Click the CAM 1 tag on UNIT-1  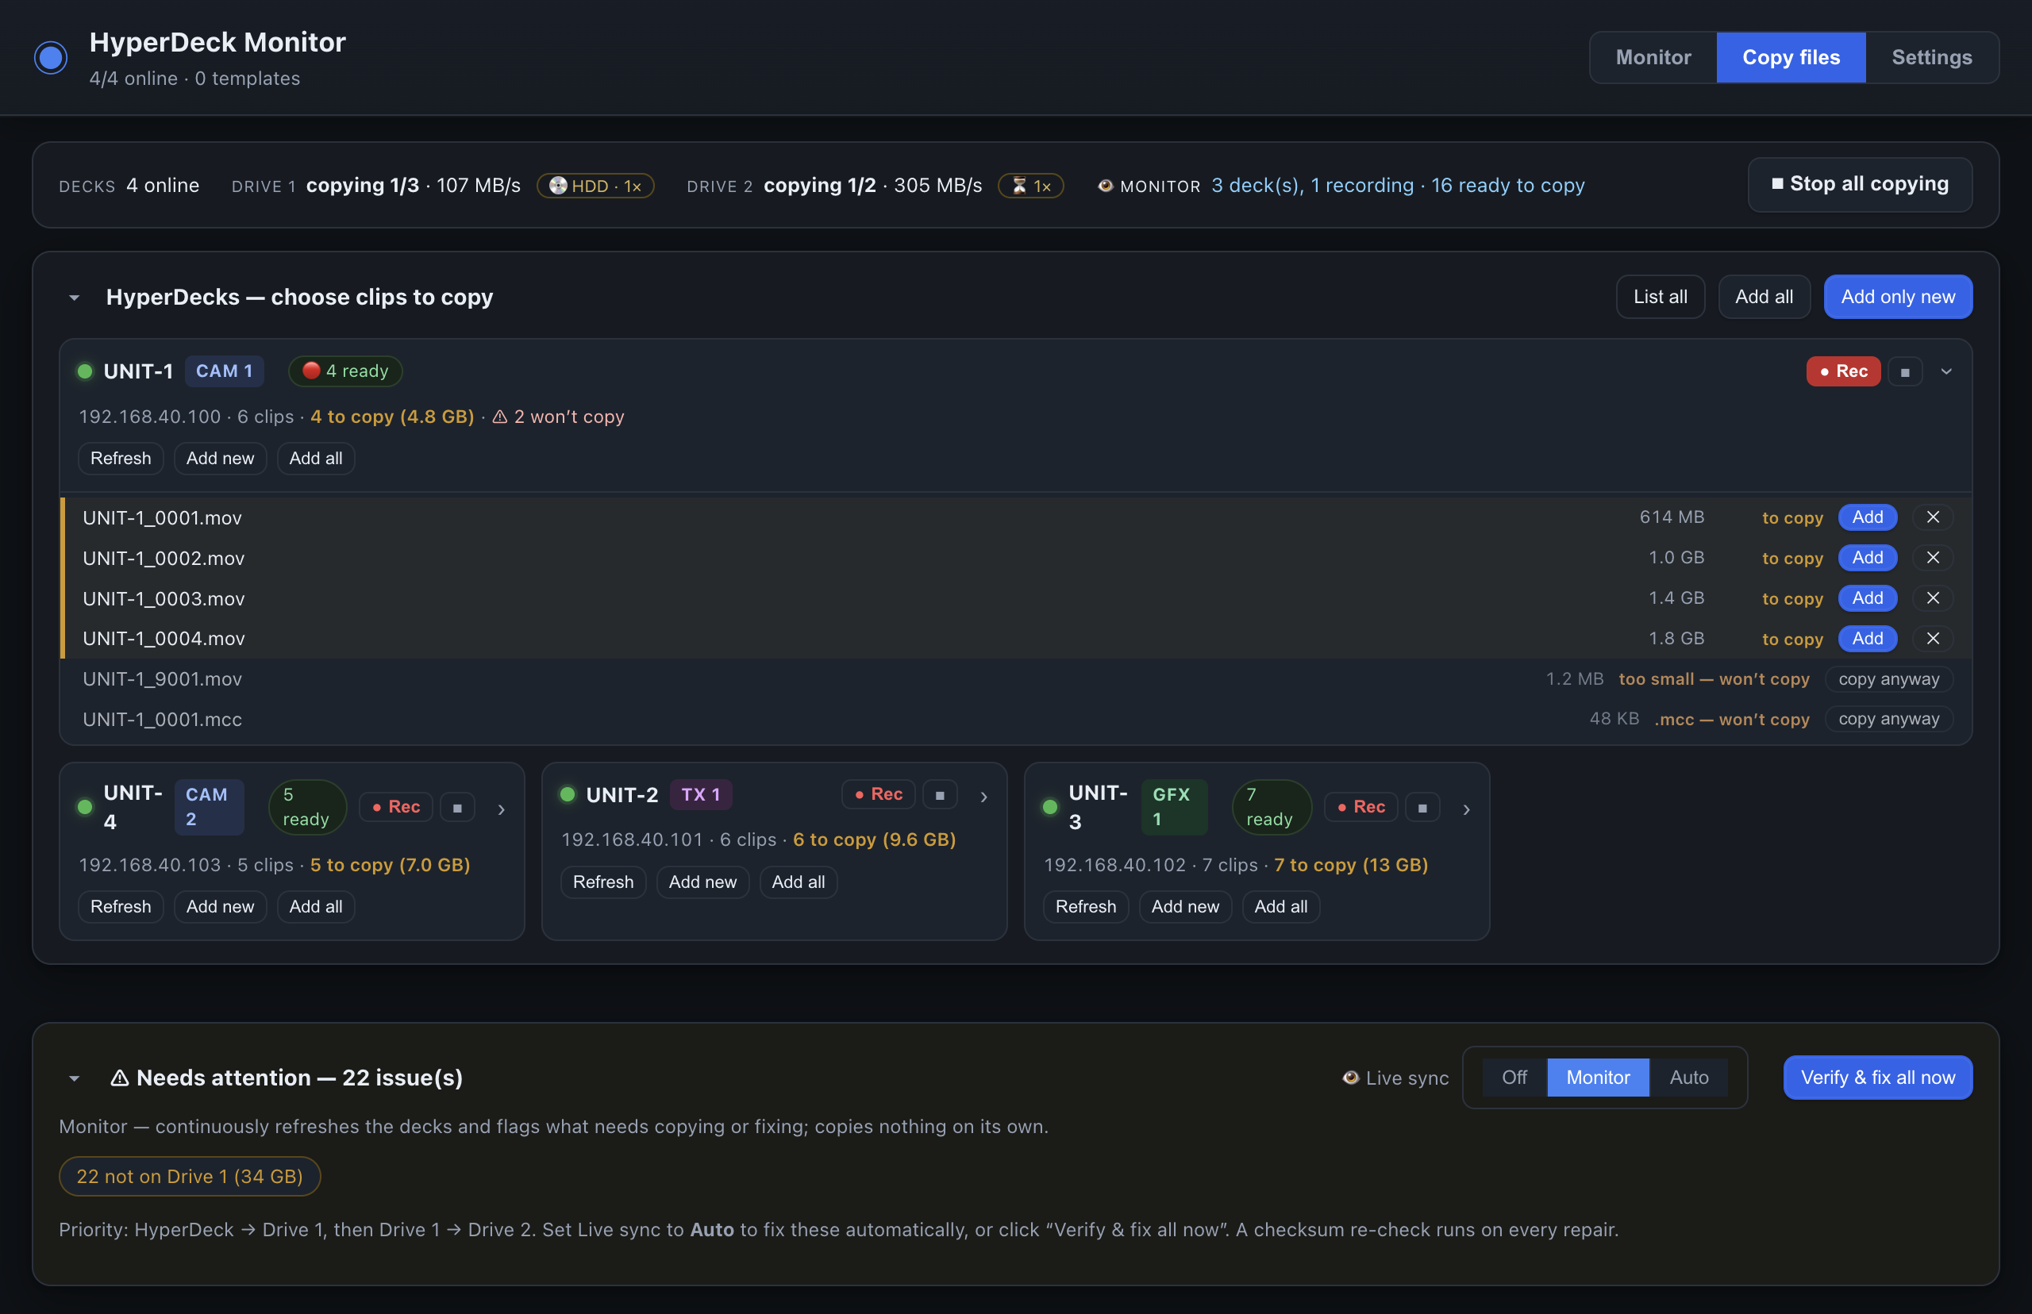[225, 371]
